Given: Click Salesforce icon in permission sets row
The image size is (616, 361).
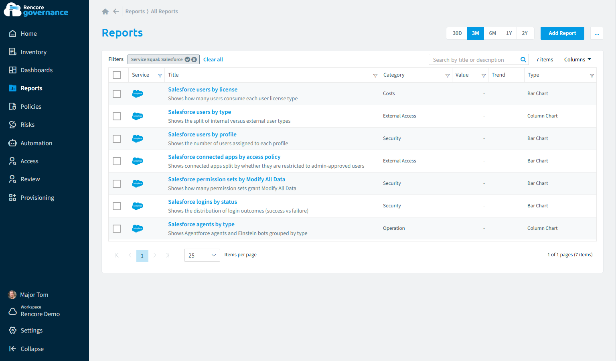Looking at the screenshot, I should click(x=138, y=184).
